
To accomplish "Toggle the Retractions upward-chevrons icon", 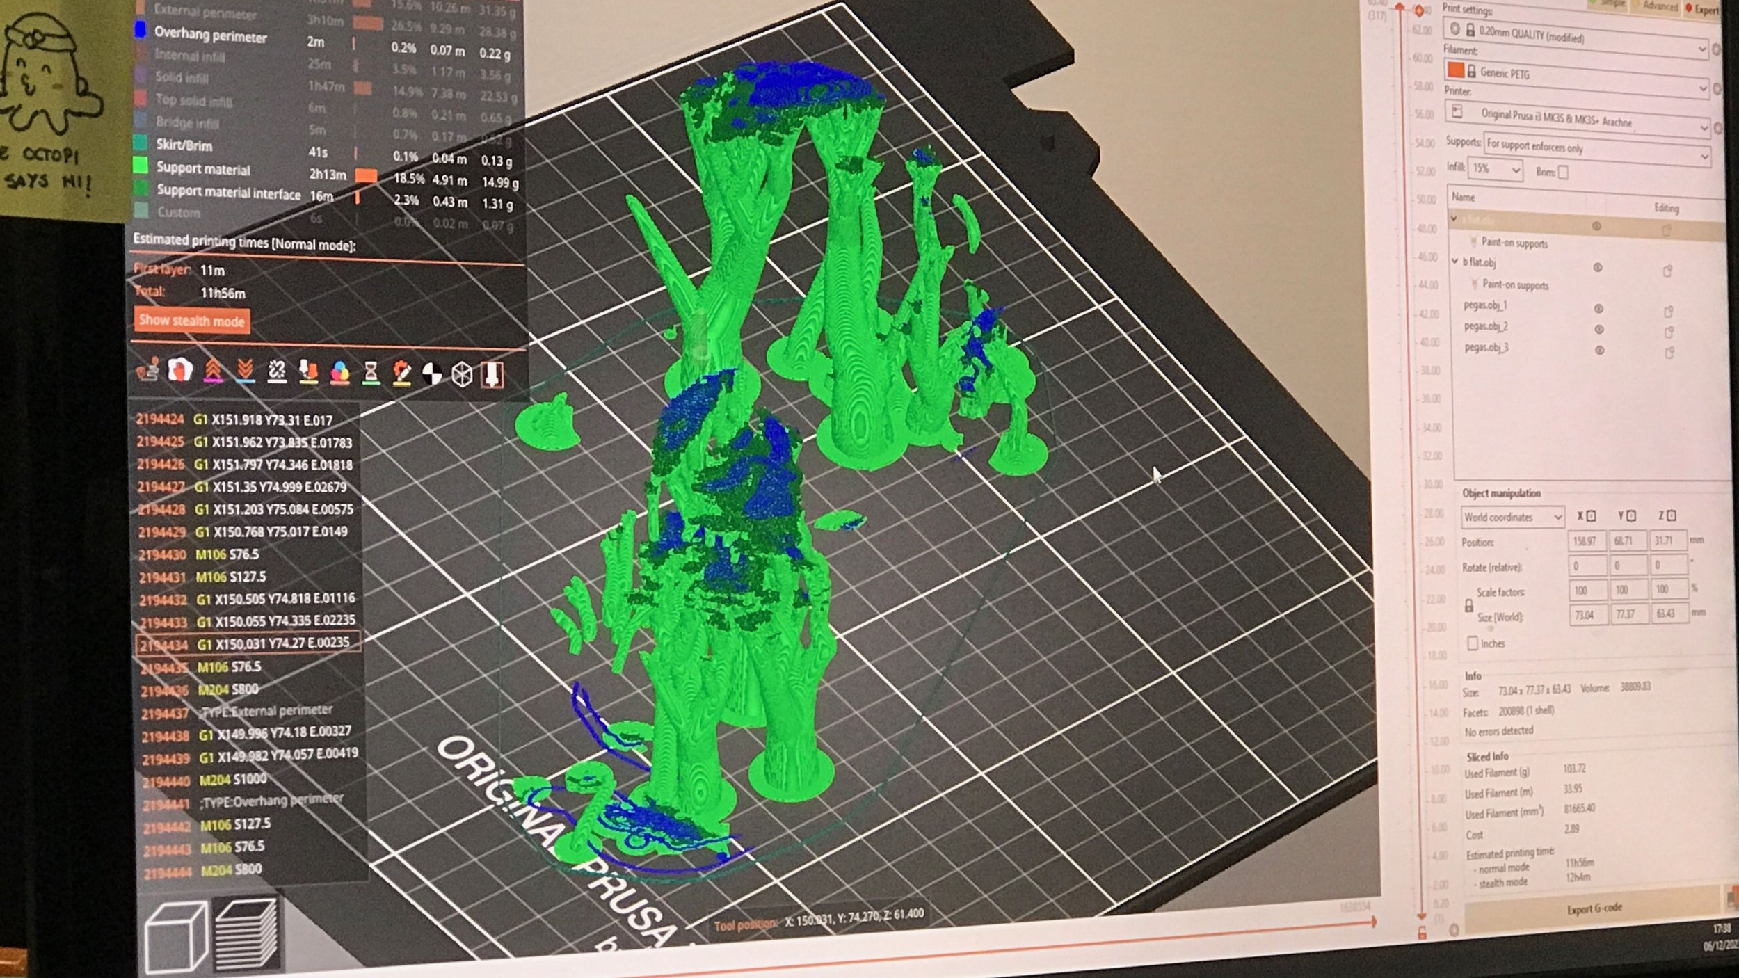I will click(x=213, y=371).
